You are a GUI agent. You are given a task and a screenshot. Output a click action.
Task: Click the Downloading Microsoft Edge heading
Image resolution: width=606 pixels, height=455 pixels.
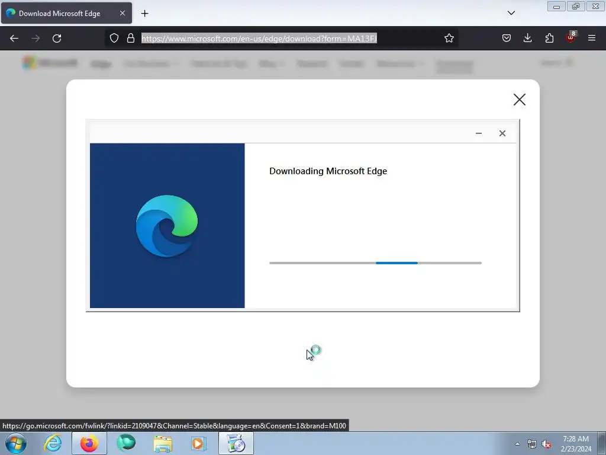click(328, 171)
